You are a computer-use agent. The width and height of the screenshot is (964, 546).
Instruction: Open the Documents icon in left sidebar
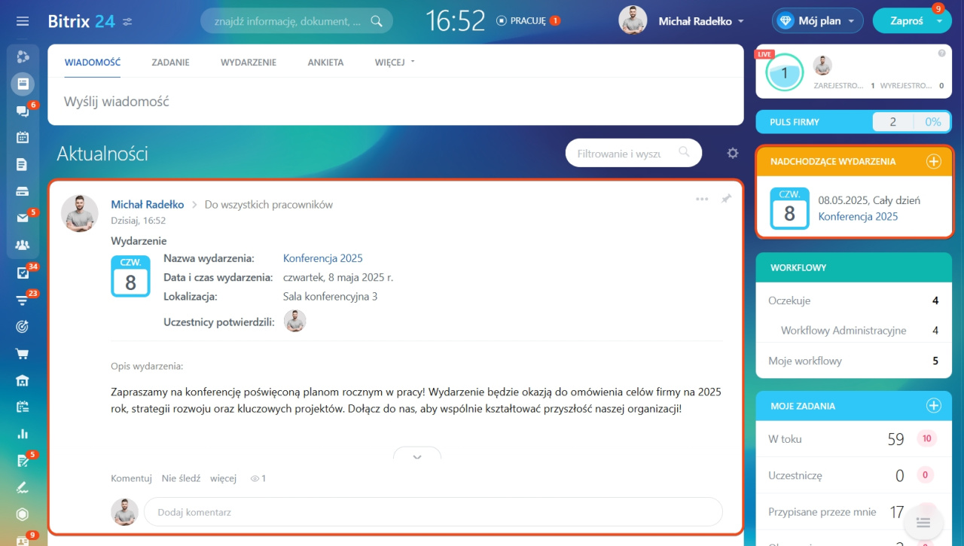(23, 164)
